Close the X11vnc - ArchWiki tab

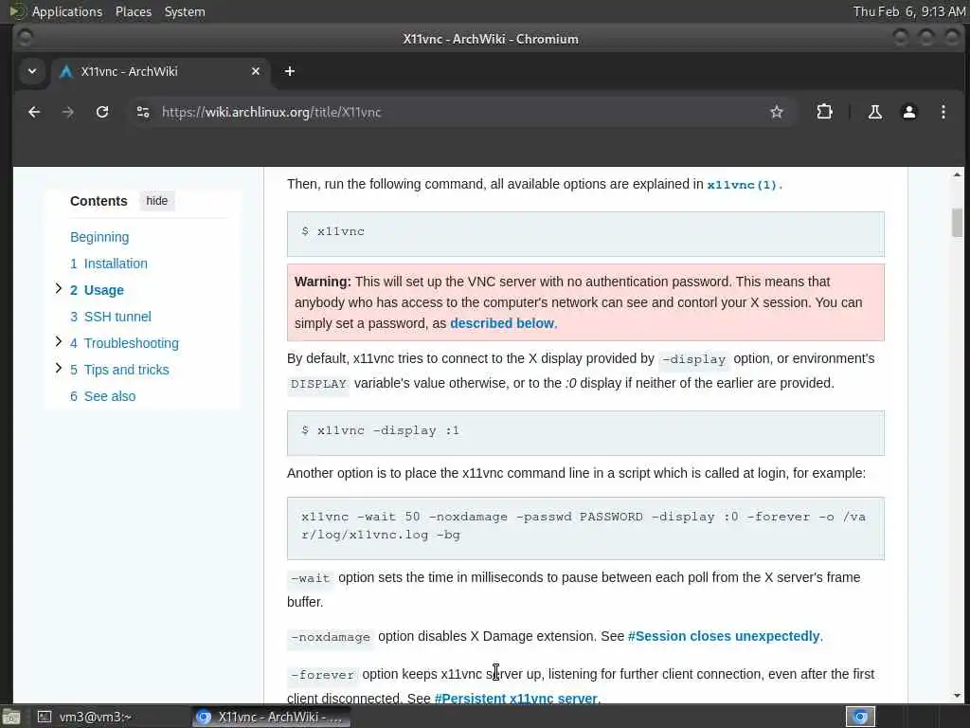point(256,71)
